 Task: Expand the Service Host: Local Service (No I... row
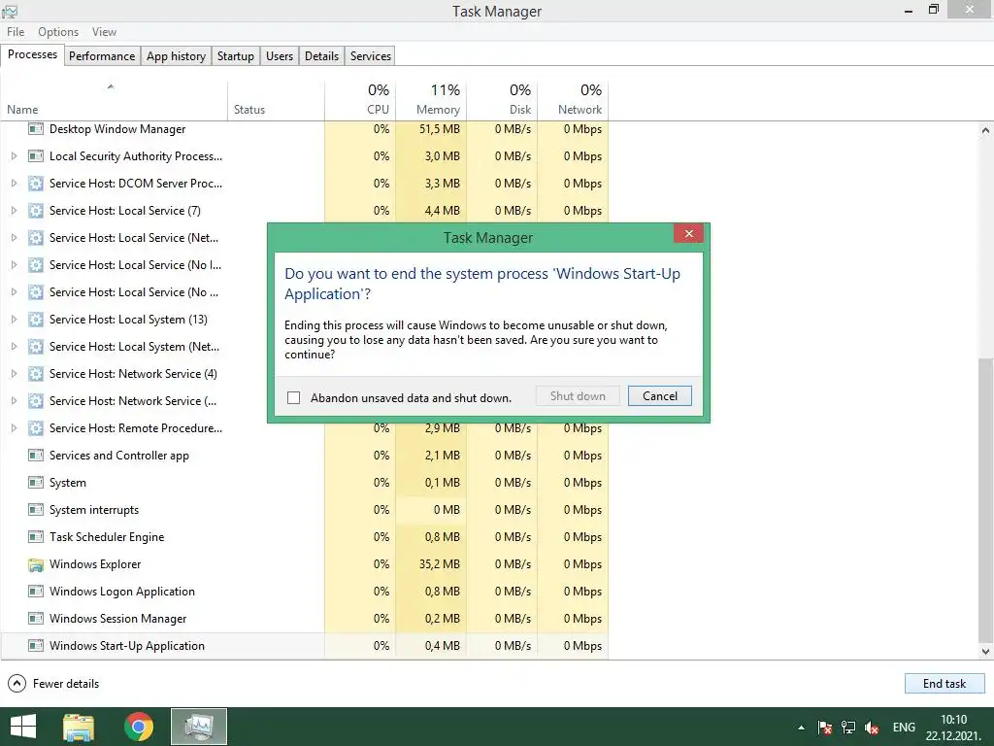pyautogui.click(x=14, y=265)
